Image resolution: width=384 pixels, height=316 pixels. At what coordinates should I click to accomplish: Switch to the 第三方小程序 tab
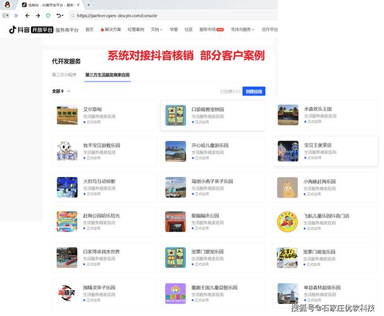[64, 75]
